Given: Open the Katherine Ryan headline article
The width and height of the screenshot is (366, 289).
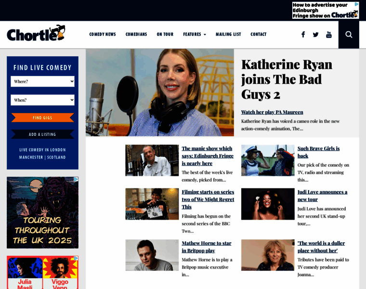Looking at the screenshot, I should (287, 79).
